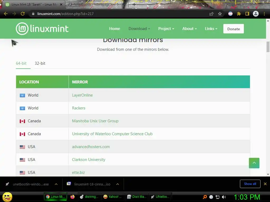The width and height of the screenshot is (270, 202).
Task: Click the first World location cell, LayerOnline row
Action: 42,95
